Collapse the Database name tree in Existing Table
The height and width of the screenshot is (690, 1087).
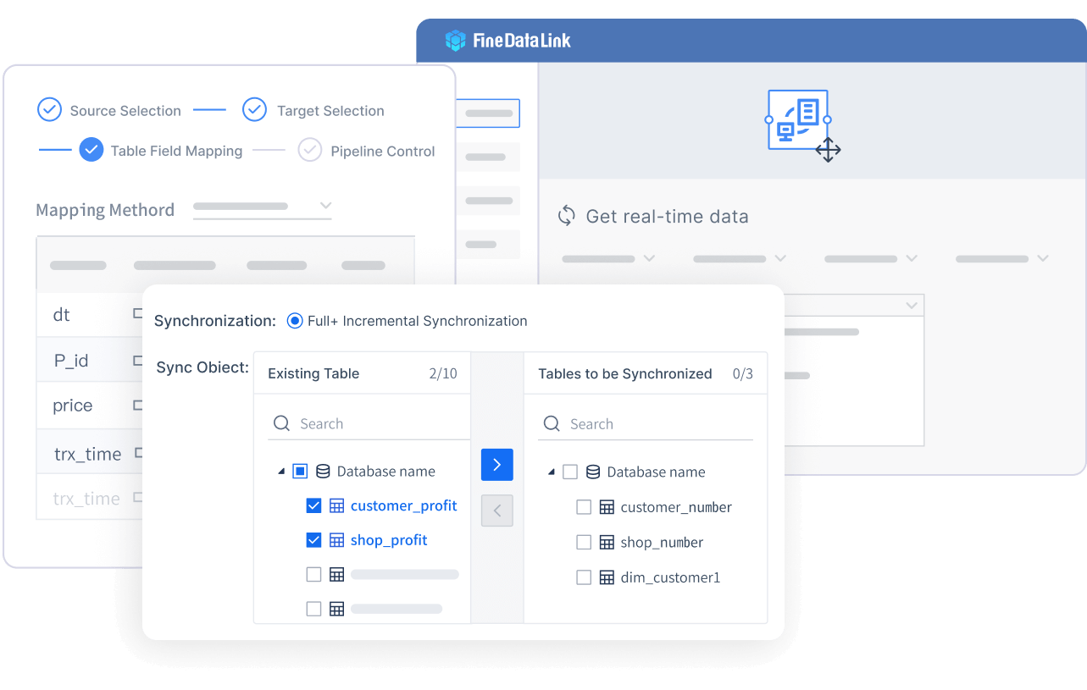281,472
